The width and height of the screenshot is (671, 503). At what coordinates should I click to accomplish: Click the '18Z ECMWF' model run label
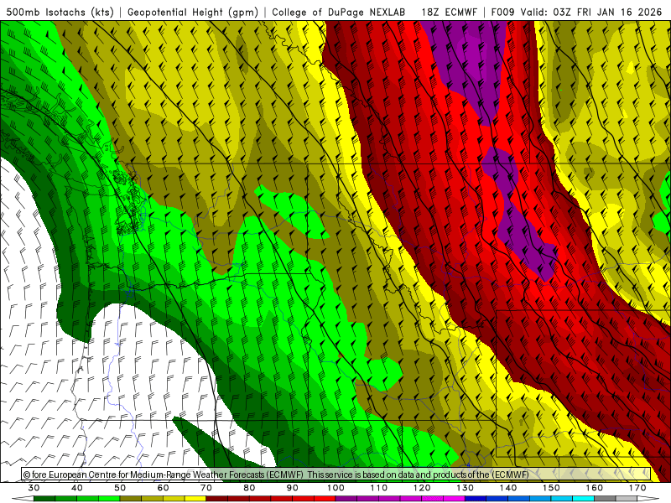pyautogui.click(x=449, y=12)
